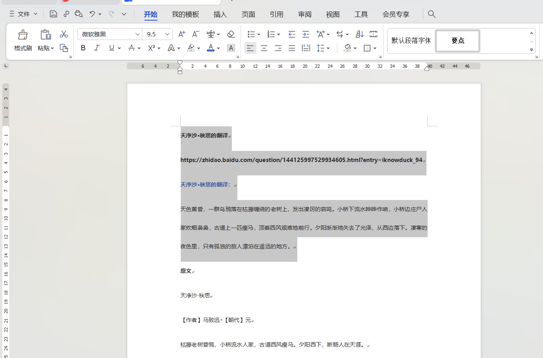This screenshot has height=358, width=543.
Task: Click the Distributed alignment icon
Action: [306, 48]
